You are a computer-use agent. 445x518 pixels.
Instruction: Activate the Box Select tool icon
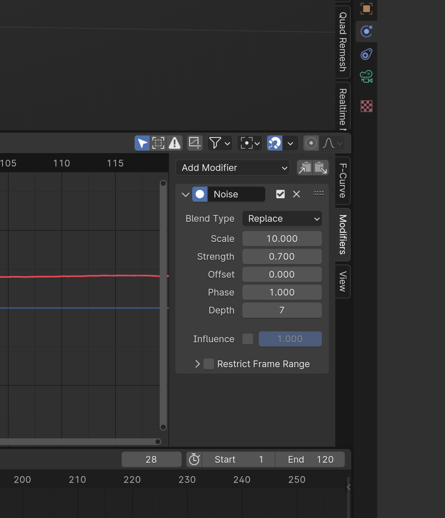click(158, 143)
